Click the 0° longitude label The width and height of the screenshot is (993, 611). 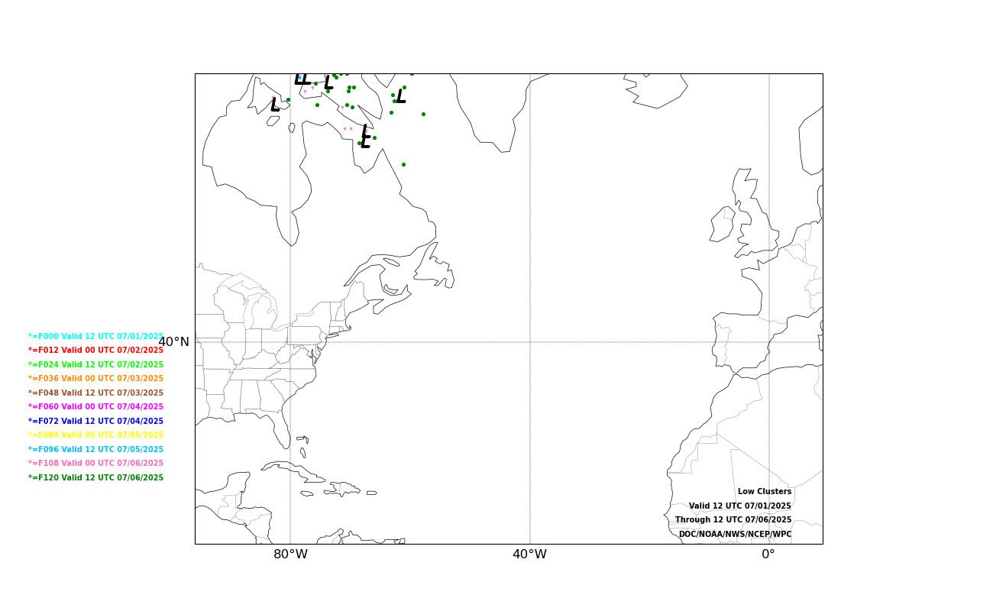[768, 554]
